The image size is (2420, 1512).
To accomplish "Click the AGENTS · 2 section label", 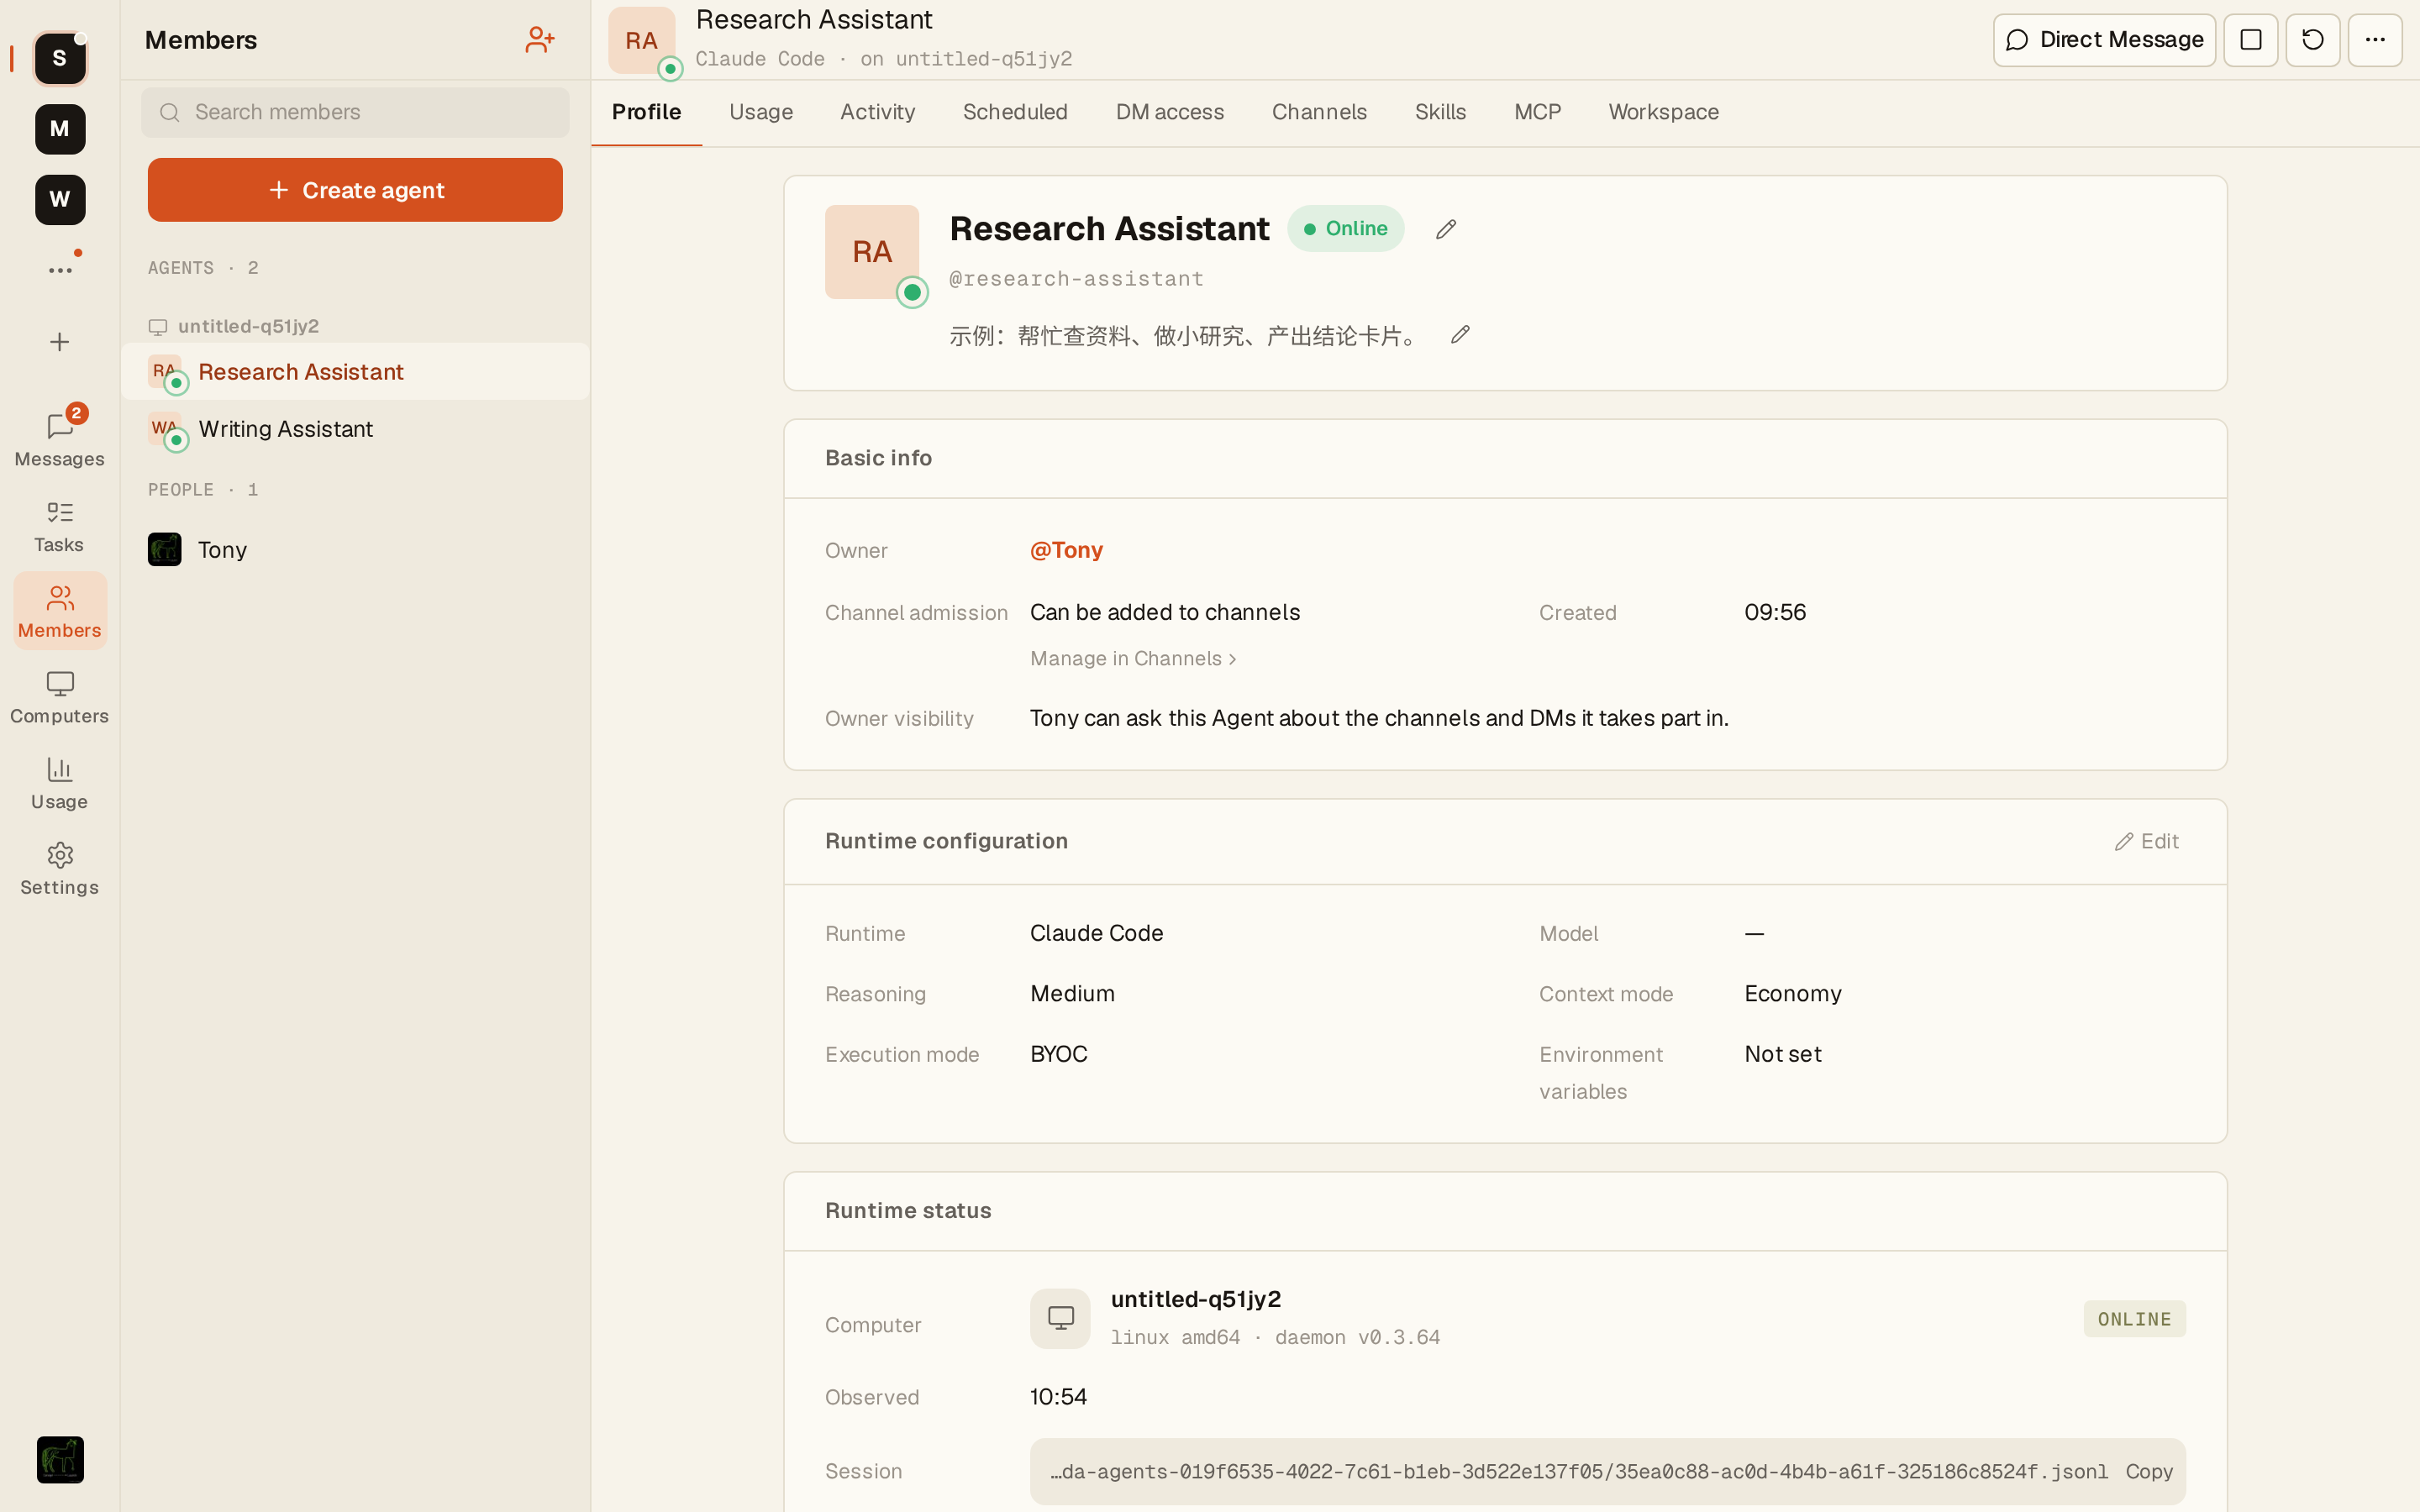I will tap(203, 268).
